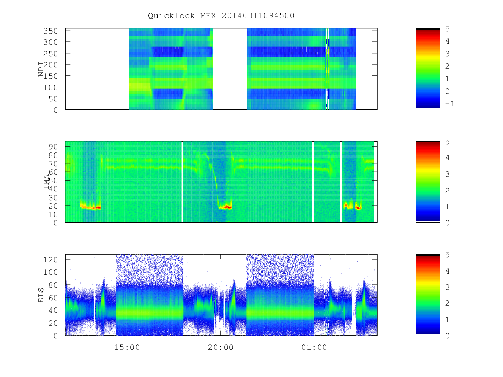
Task: Click the -1 label on NPI colorbar
Action: coord(449,104)
